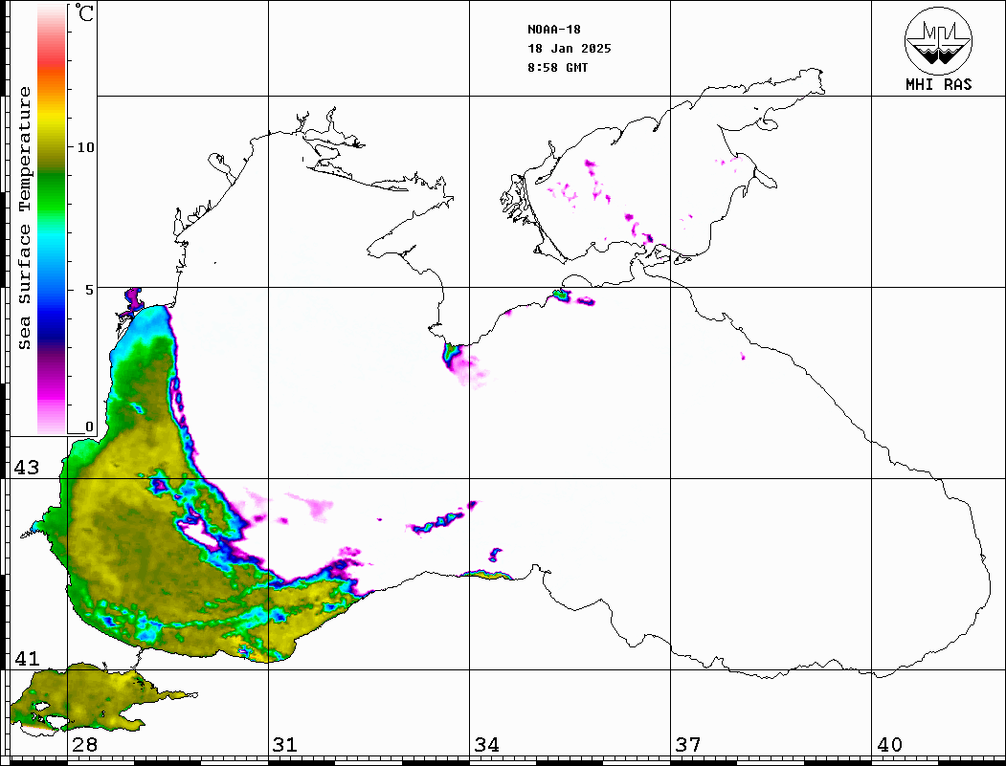Click the latitude label 43
Image resolution: width=1006 pixels, height=766 pixels.
tap(27, 468)
